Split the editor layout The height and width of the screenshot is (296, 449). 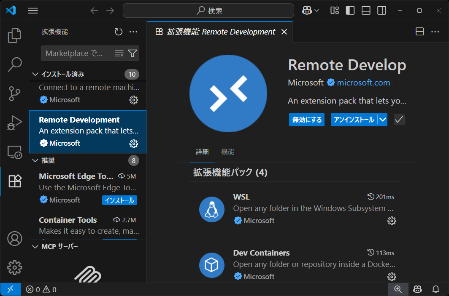coord(420,32)
